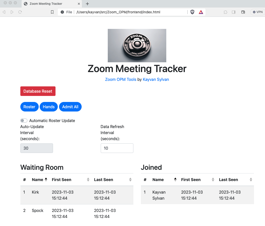Reload the page with the refresh icon

coord(20,12)
